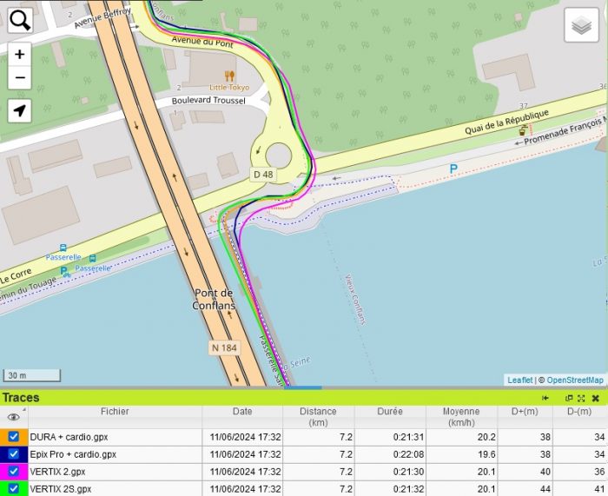Sort traces by the Durée column header
Image resolution: width=608 pixels, height=496 pixels.
(390, 412)
